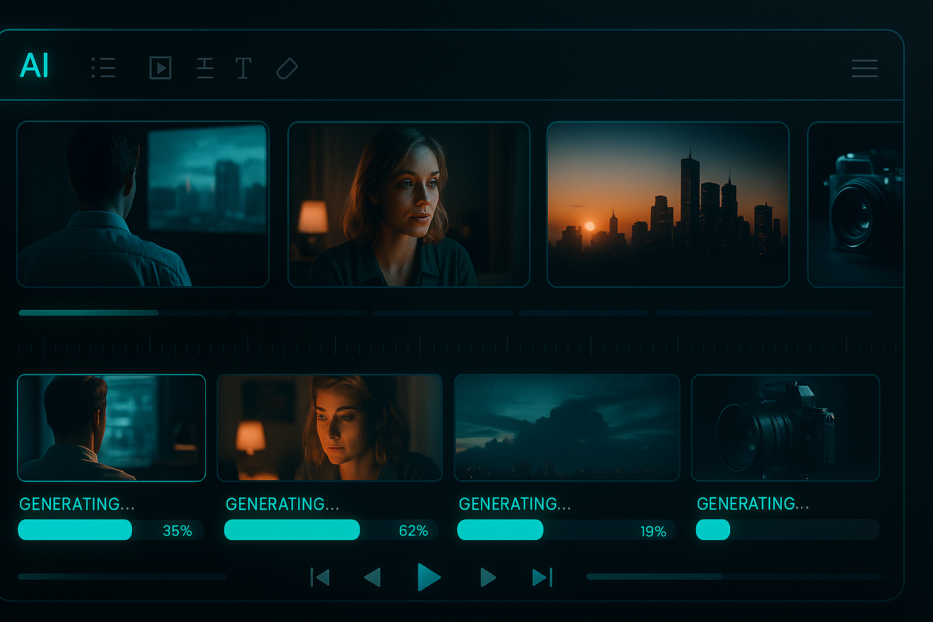Screen dimensions: 933x622
Task: Click the 19% value
Action: pos(653,531)
